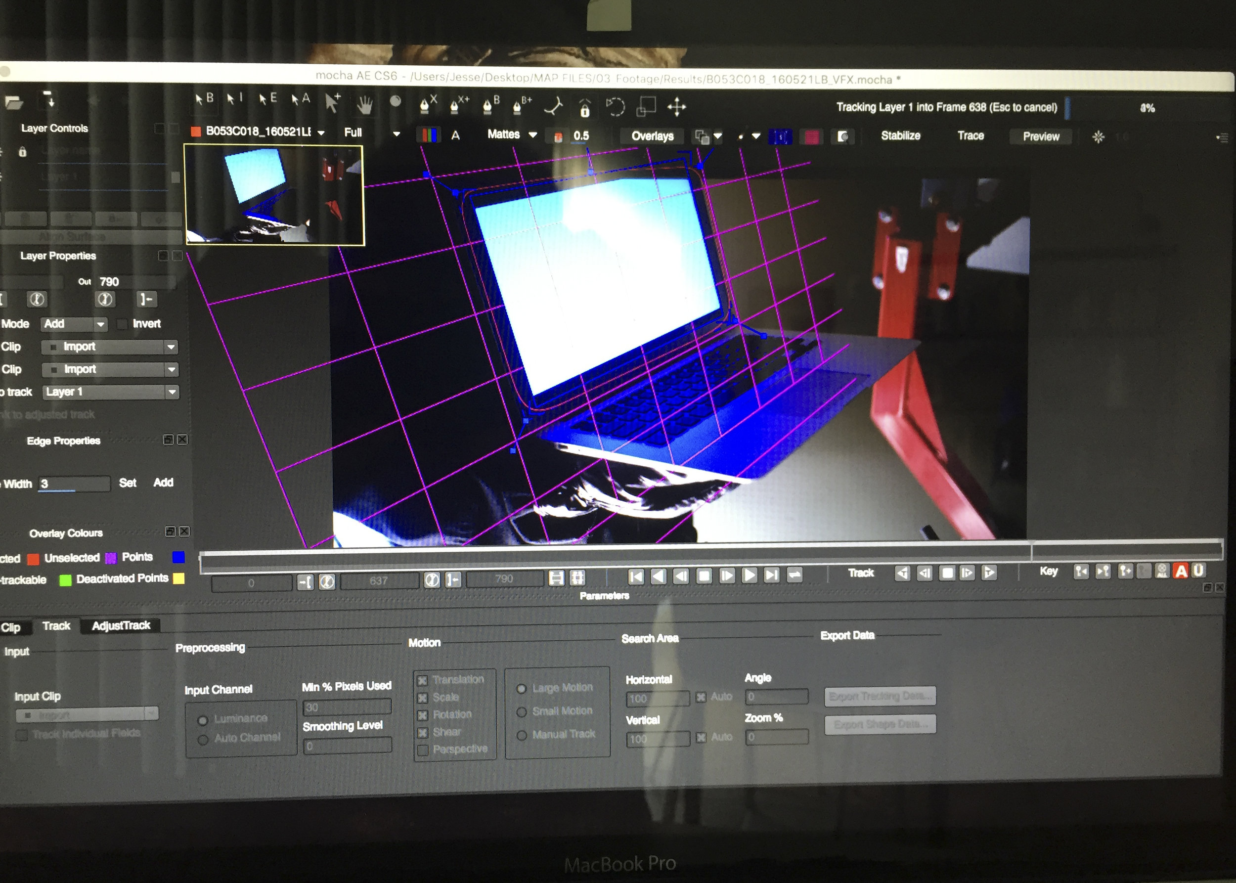Expand the Mattes dropdown
Image resolution: width=1236 pixels, height=883 pixels.
click(x=533, y=134)
